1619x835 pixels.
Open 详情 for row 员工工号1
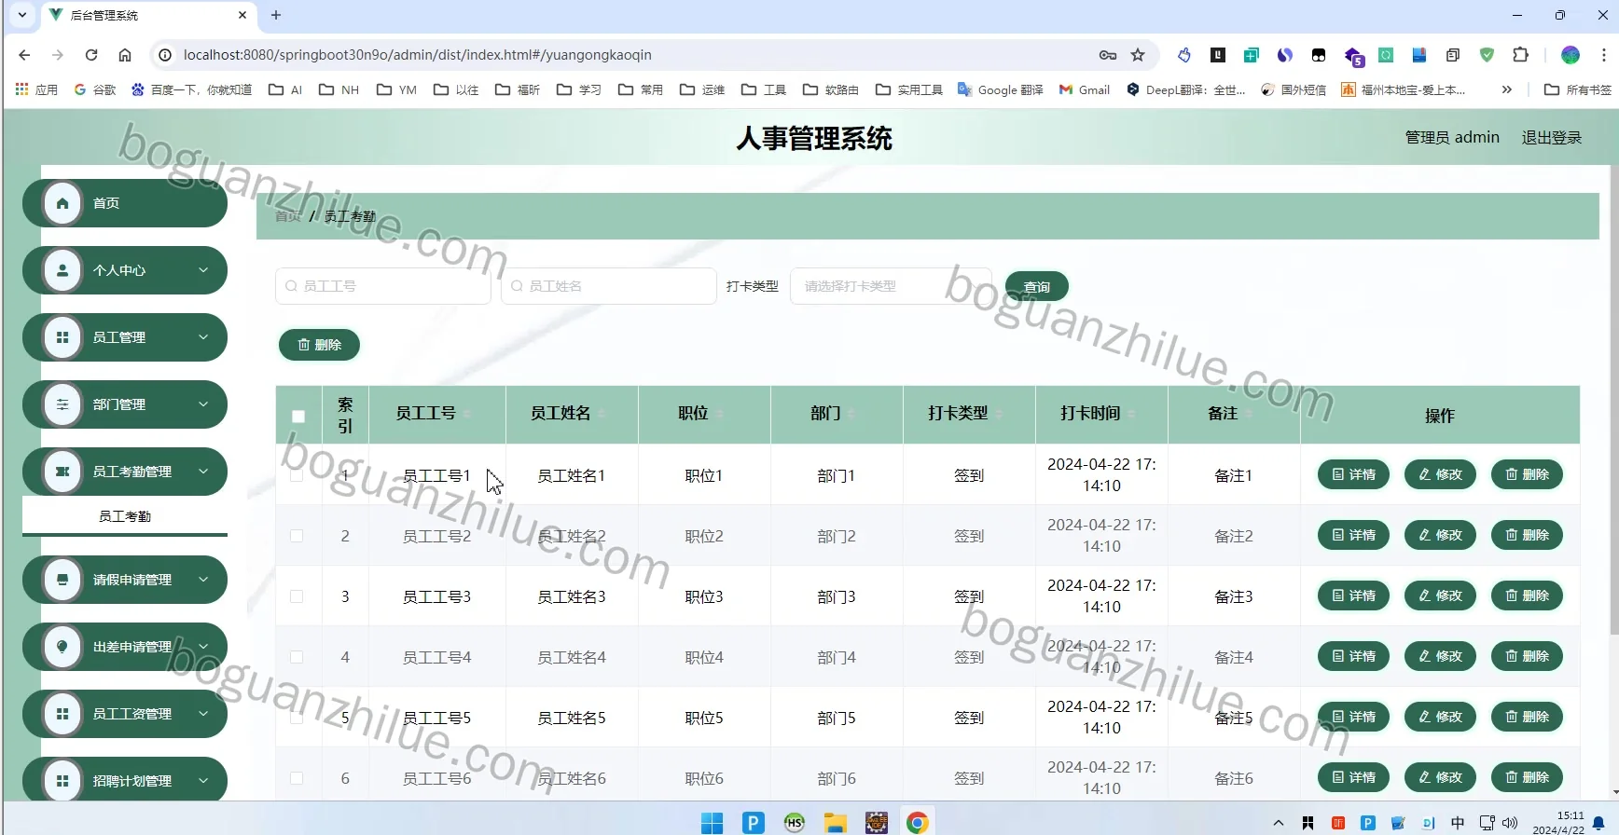pos(1353,474)
